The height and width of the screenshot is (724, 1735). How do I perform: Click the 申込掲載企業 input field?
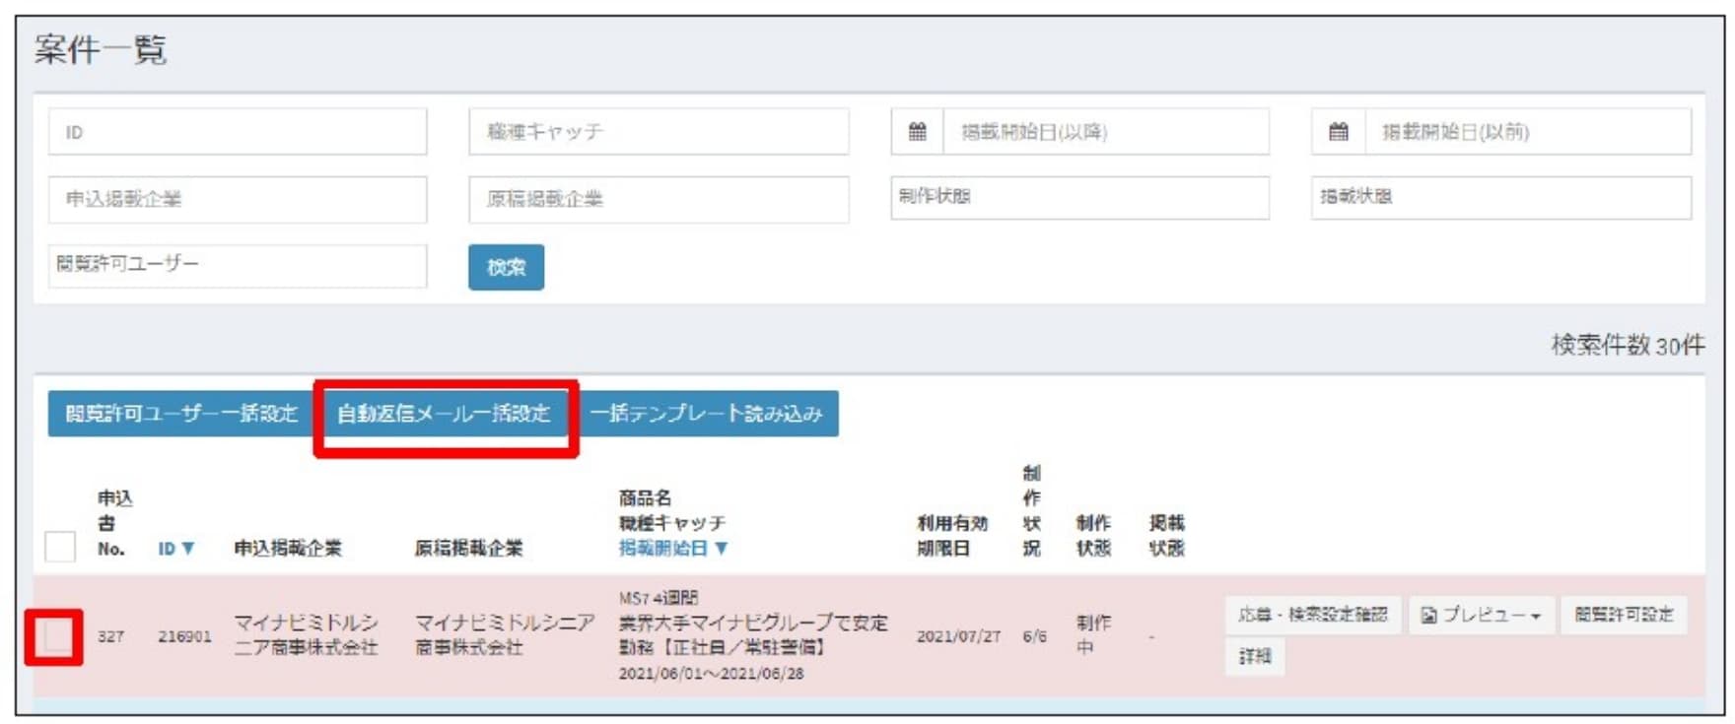click(x=237, y=199)
